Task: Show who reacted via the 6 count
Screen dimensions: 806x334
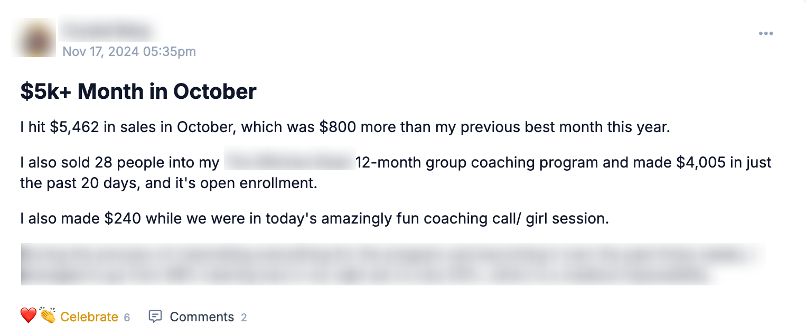Action: pos(127,318)
